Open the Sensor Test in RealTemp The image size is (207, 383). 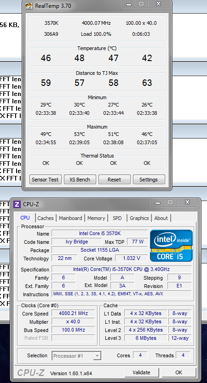click(45, 180)
